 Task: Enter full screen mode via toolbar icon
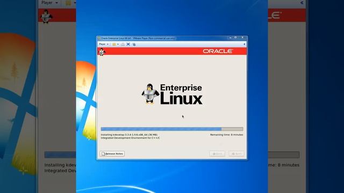pos(128,44)
